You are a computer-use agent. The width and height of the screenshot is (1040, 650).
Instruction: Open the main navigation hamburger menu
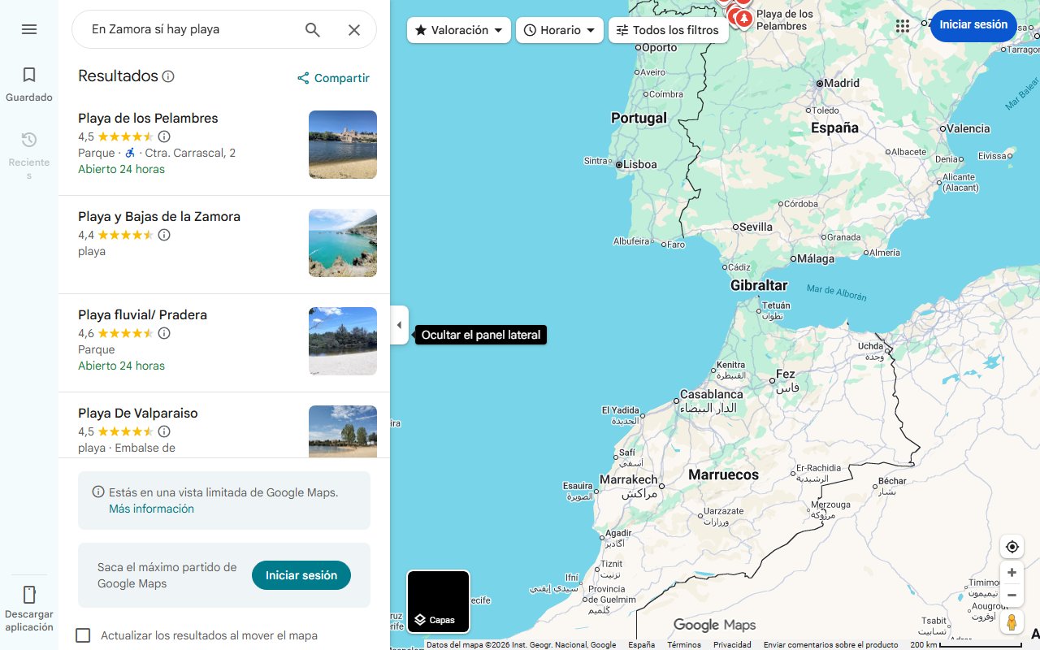(29, 28)
